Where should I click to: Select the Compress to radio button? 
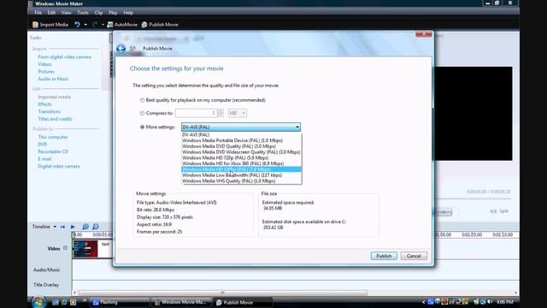[142, 113]
